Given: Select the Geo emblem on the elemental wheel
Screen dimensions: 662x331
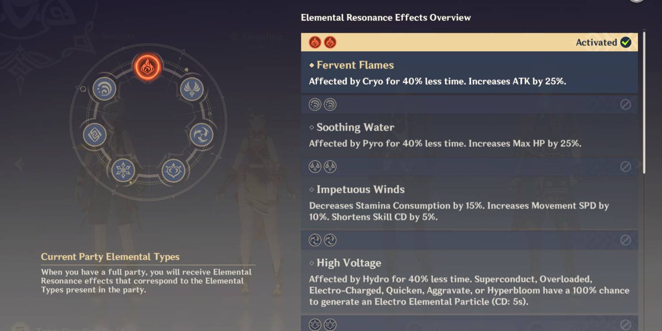Looking at the screenshot, I should pyautogui.click(x=95, y=135).
